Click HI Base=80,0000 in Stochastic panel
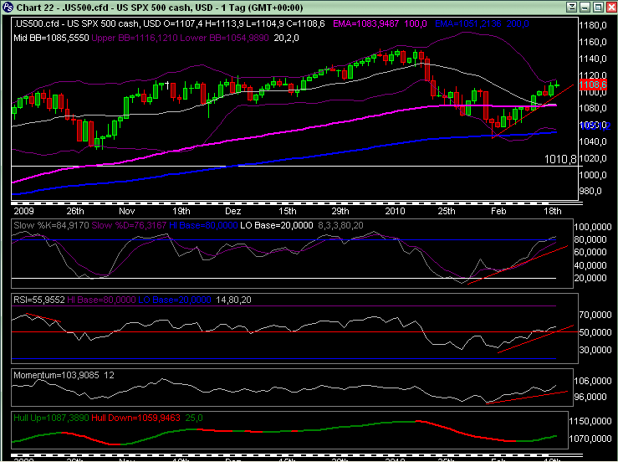618x462 pixels. [x=203, y=226]
